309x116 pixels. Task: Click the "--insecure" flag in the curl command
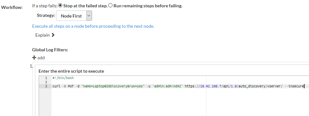point(294,86)
